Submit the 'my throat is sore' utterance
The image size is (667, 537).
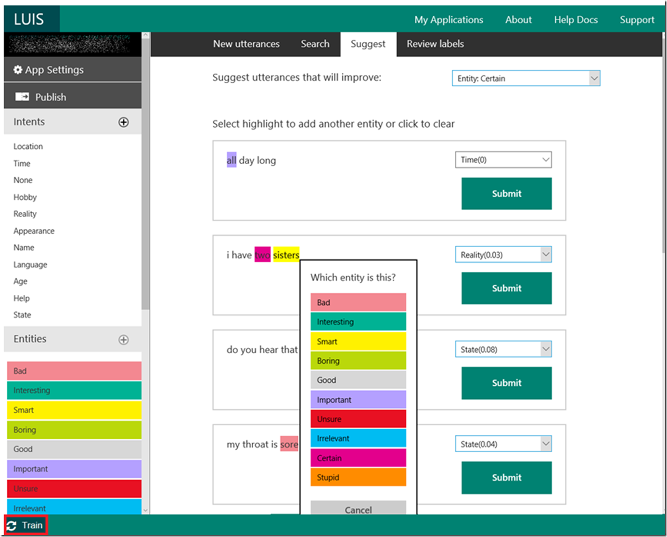tap(507, 478)
